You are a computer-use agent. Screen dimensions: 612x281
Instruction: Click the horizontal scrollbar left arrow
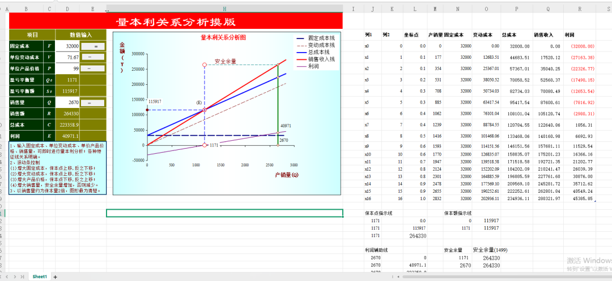point(398,276)
